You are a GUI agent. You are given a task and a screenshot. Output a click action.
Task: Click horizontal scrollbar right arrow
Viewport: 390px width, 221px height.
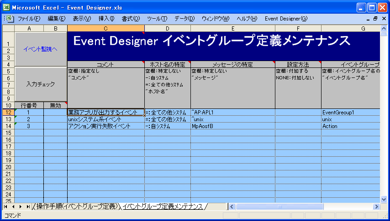coord(376,206)
